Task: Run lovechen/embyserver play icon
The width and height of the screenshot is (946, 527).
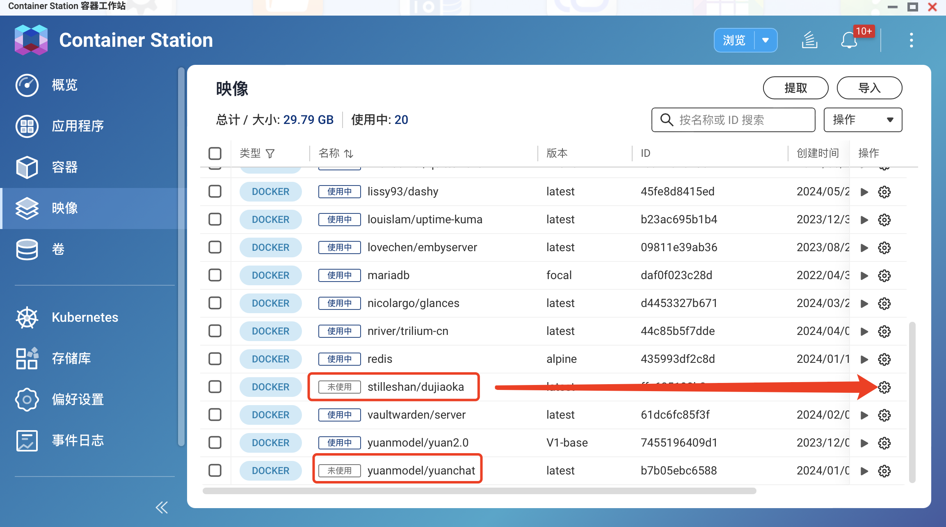Action: (x=864, y=247)
